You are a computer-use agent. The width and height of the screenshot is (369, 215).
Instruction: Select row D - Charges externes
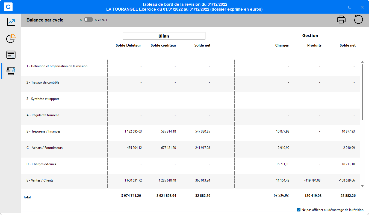click(191, 166)
